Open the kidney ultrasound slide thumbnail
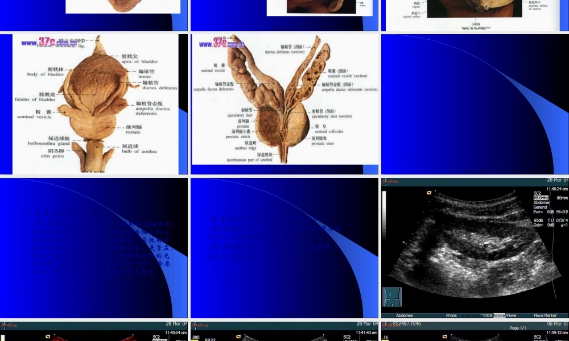The width and height of the screenshot is (569, 341). tap(475, 248)
